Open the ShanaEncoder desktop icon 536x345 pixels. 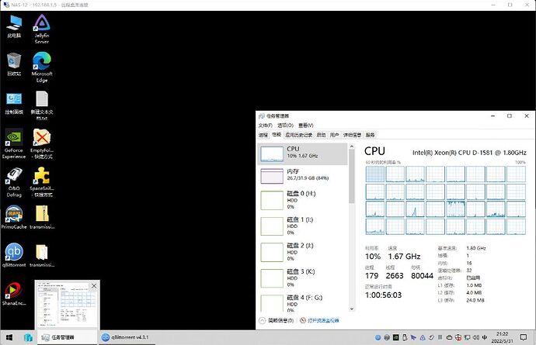(14, 292)
